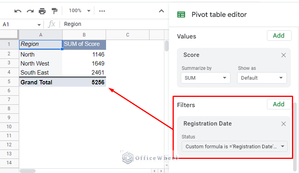Open the name box dropdown arrow
This screenshot has height=173, width=299.
point(39,24)
